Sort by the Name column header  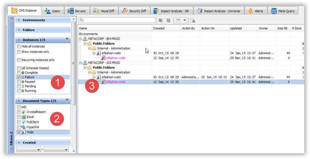coord(115,28)
